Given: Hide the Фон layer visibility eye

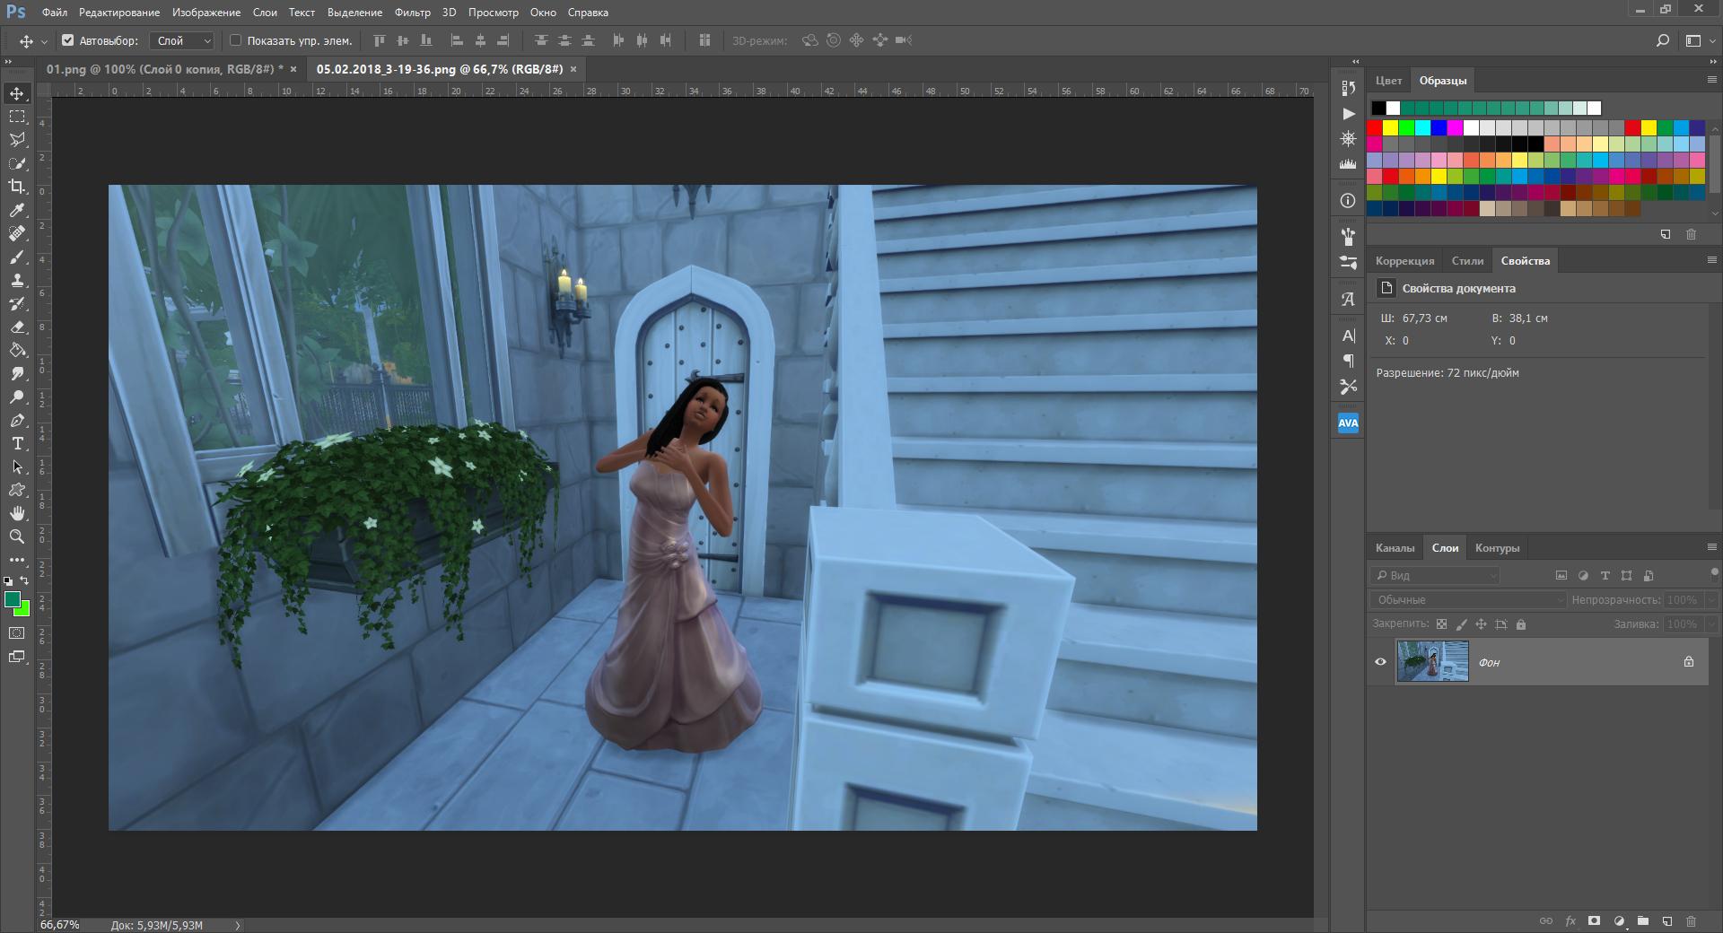Looking at the screenshot, I should tap(1380, 662).
